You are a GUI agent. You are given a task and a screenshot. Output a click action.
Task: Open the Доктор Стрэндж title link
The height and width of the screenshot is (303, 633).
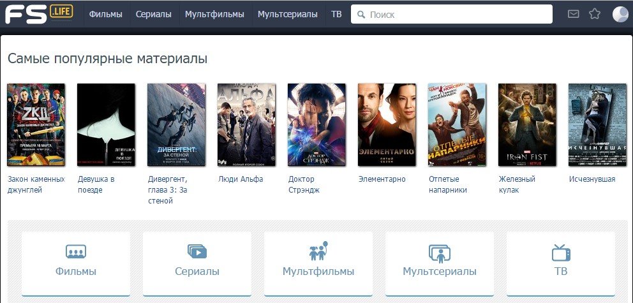pos(304,184)
